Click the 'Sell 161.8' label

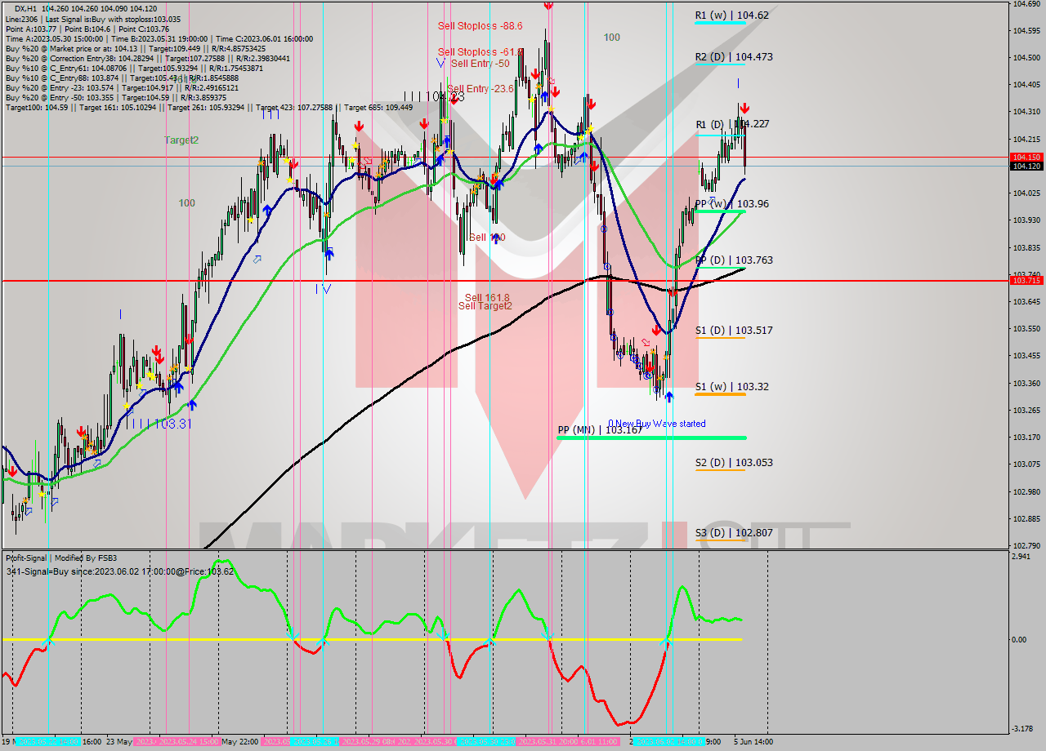(x=487, y=298)
